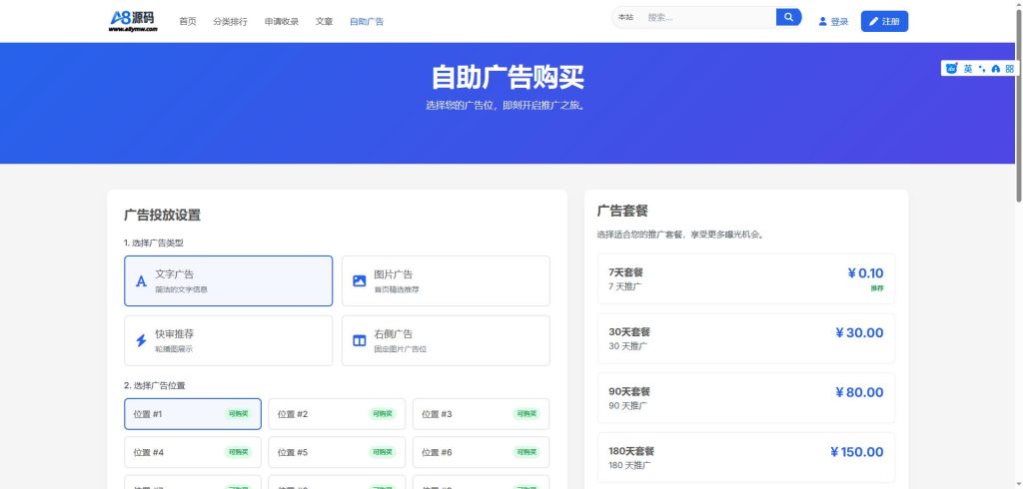The height and width of the screenshot is (489, 1023).
Task: Open the 自助广告 menu item
Action: (x=367, y=22)
